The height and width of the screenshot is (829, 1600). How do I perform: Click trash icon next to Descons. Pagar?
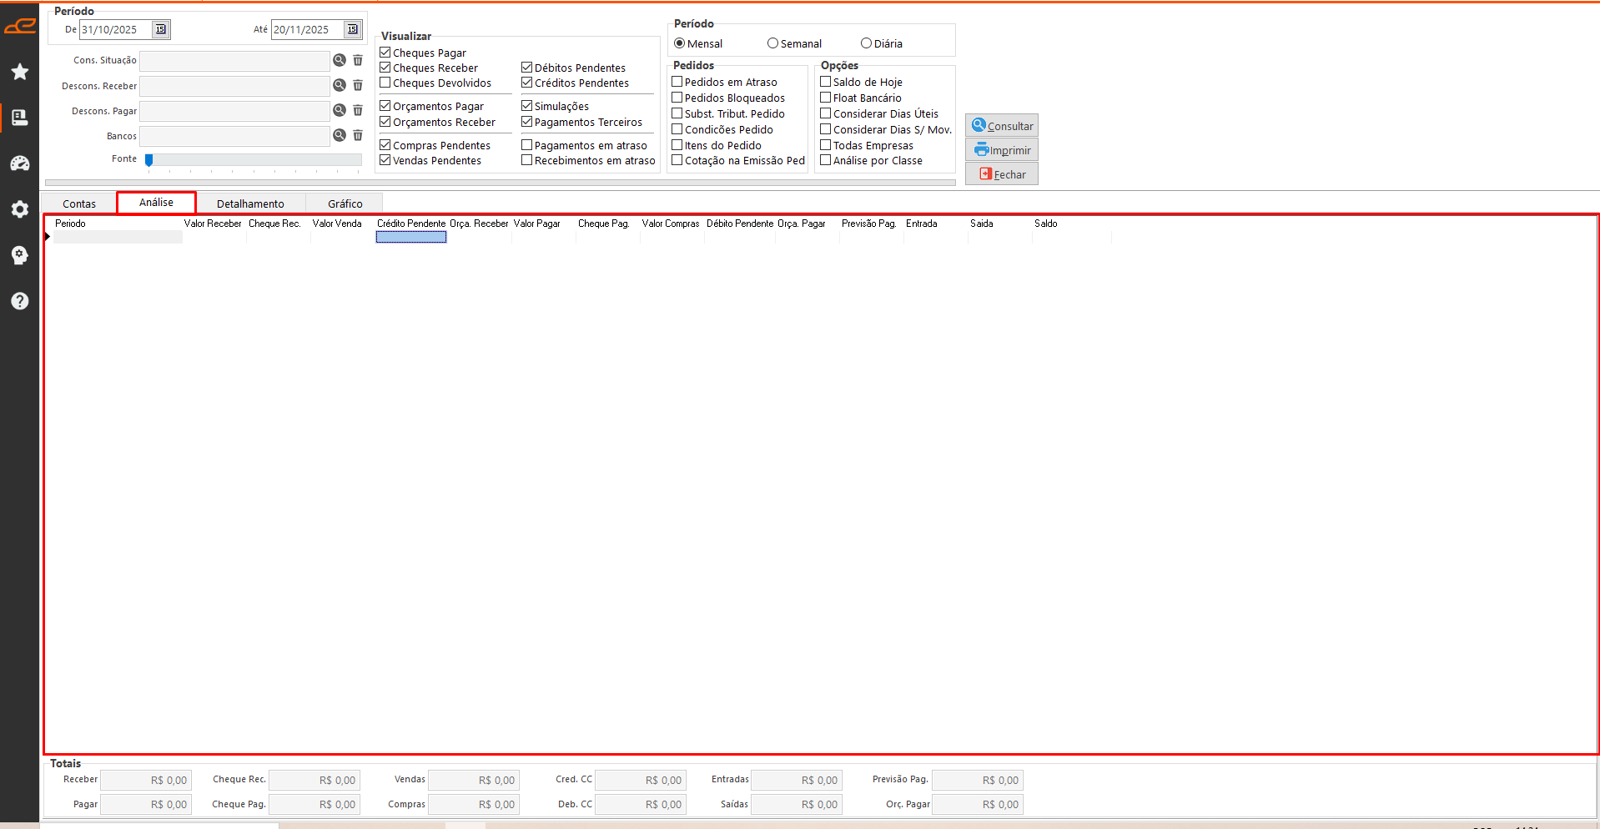tap(358, 110)
